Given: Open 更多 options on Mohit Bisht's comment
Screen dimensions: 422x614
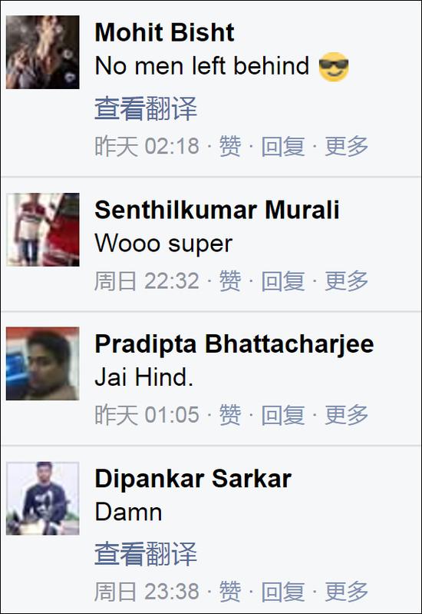Looking at the screenshot, I should tap(347, 146).
